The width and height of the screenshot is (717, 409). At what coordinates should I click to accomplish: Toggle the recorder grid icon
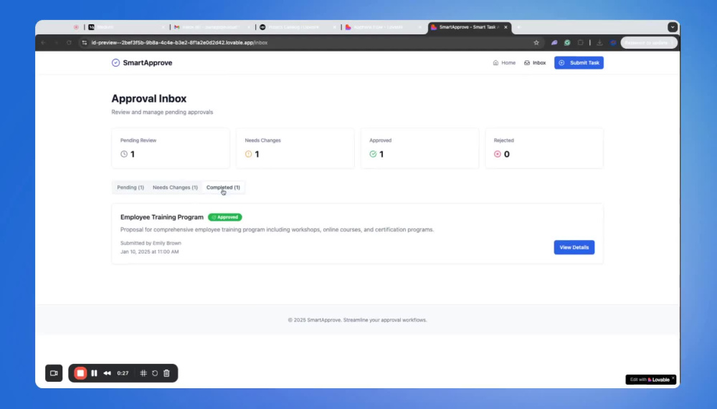(x=143, y=373)
